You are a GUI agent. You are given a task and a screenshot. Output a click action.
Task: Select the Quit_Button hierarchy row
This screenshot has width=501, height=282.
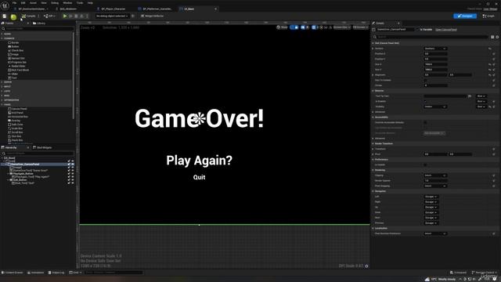coord(20,180)
